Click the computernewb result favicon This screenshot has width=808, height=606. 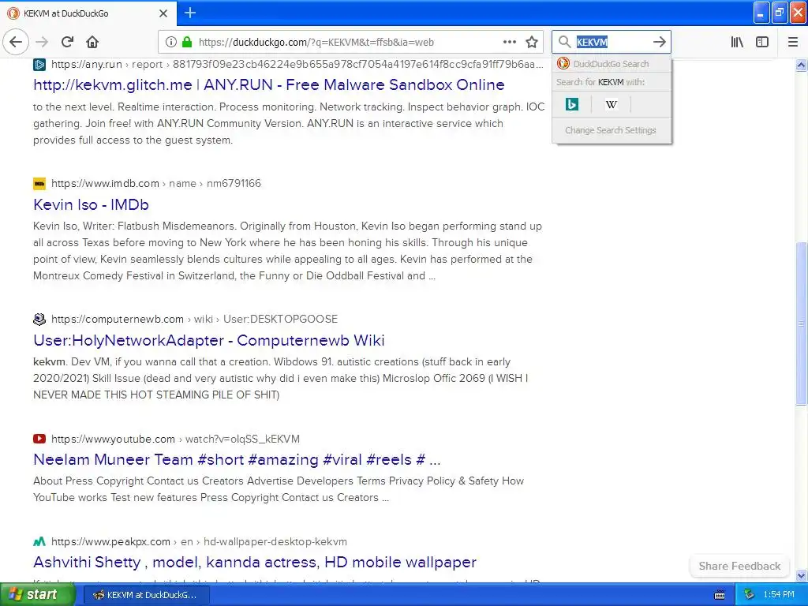click(39, 319)
